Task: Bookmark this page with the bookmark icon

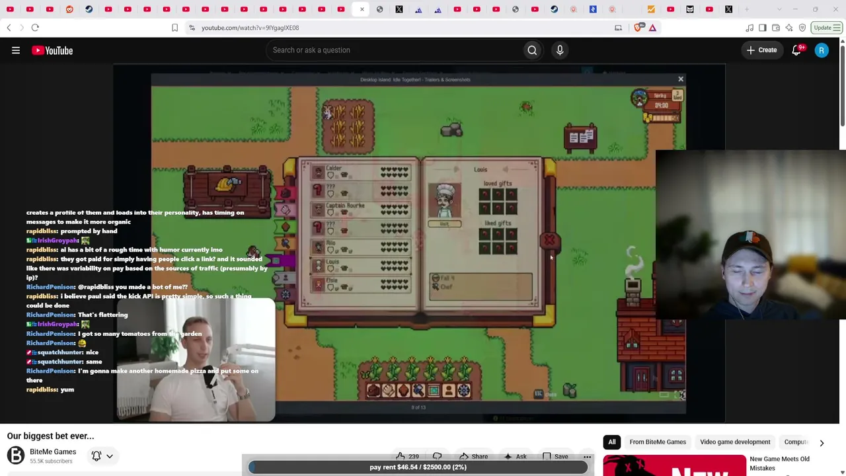Action: tap(174, 28)
